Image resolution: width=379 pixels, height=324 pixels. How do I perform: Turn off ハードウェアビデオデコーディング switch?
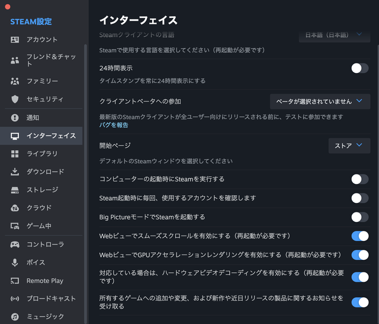pos(359,277)
